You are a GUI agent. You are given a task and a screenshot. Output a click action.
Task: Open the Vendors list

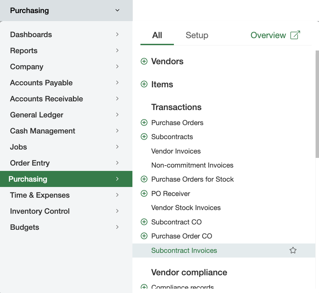(x=167, y=62)
